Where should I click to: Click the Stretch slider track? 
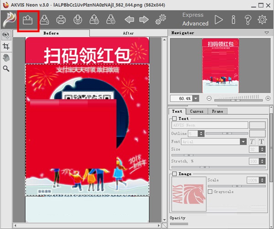pyautogui.click(x=218, y=167)
